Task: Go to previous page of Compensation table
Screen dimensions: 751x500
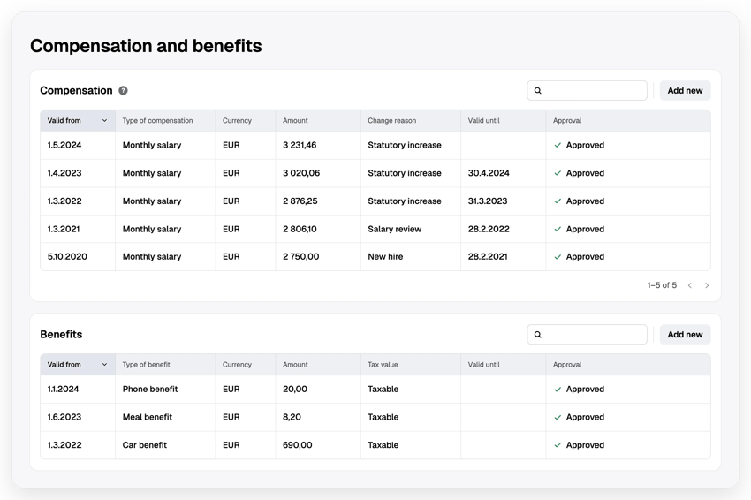Action: pos(690,285)
